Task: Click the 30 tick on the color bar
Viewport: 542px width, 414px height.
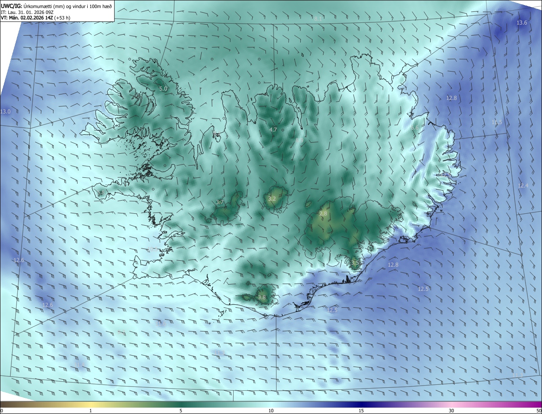Action: pyautogui.click(x=451, y=411)
